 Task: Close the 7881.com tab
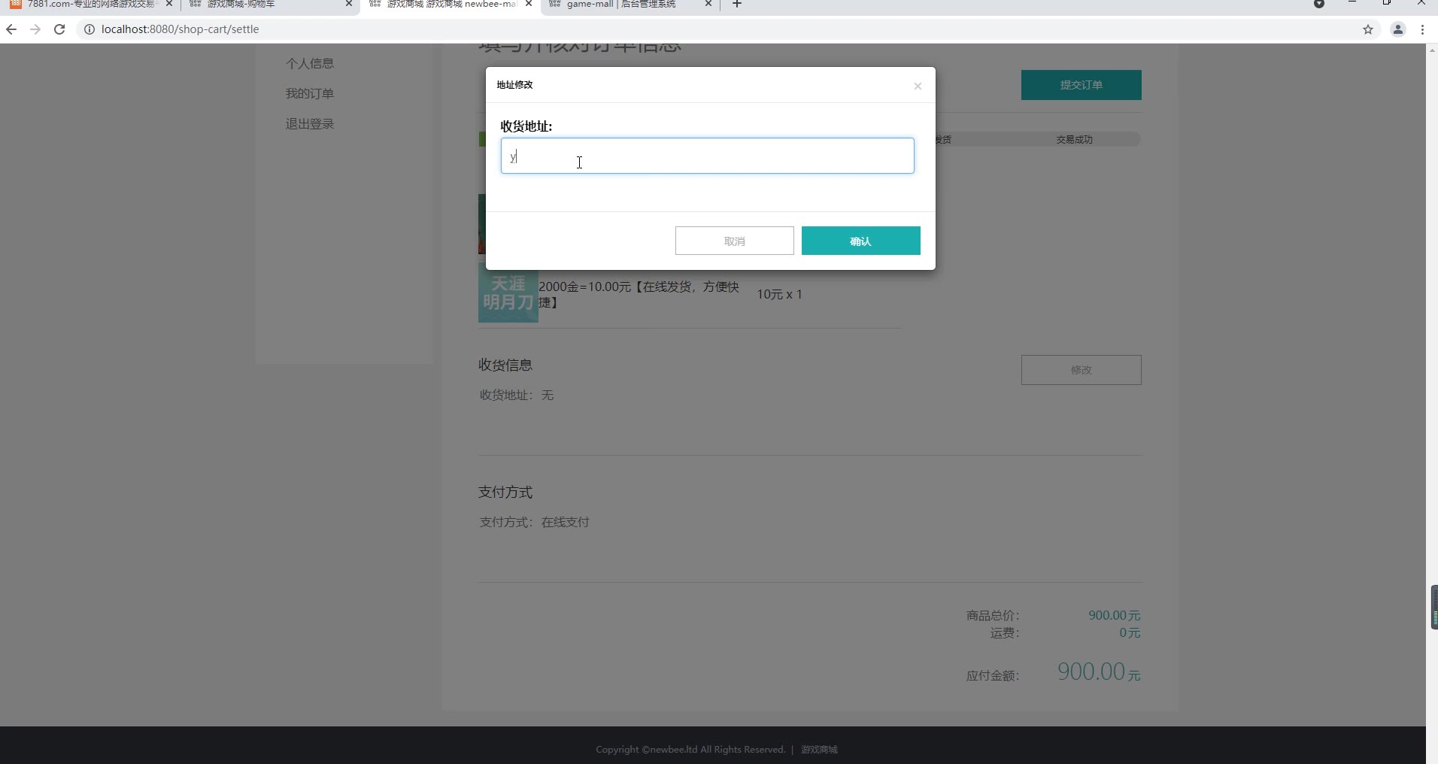168,4
